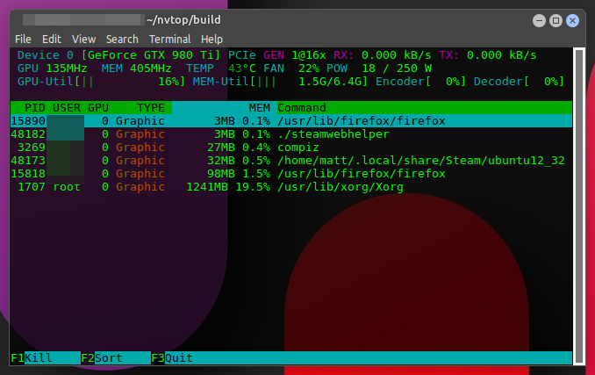The image size is (595, 375).
Task: Open the Help menu
Action: coord(211,39)
